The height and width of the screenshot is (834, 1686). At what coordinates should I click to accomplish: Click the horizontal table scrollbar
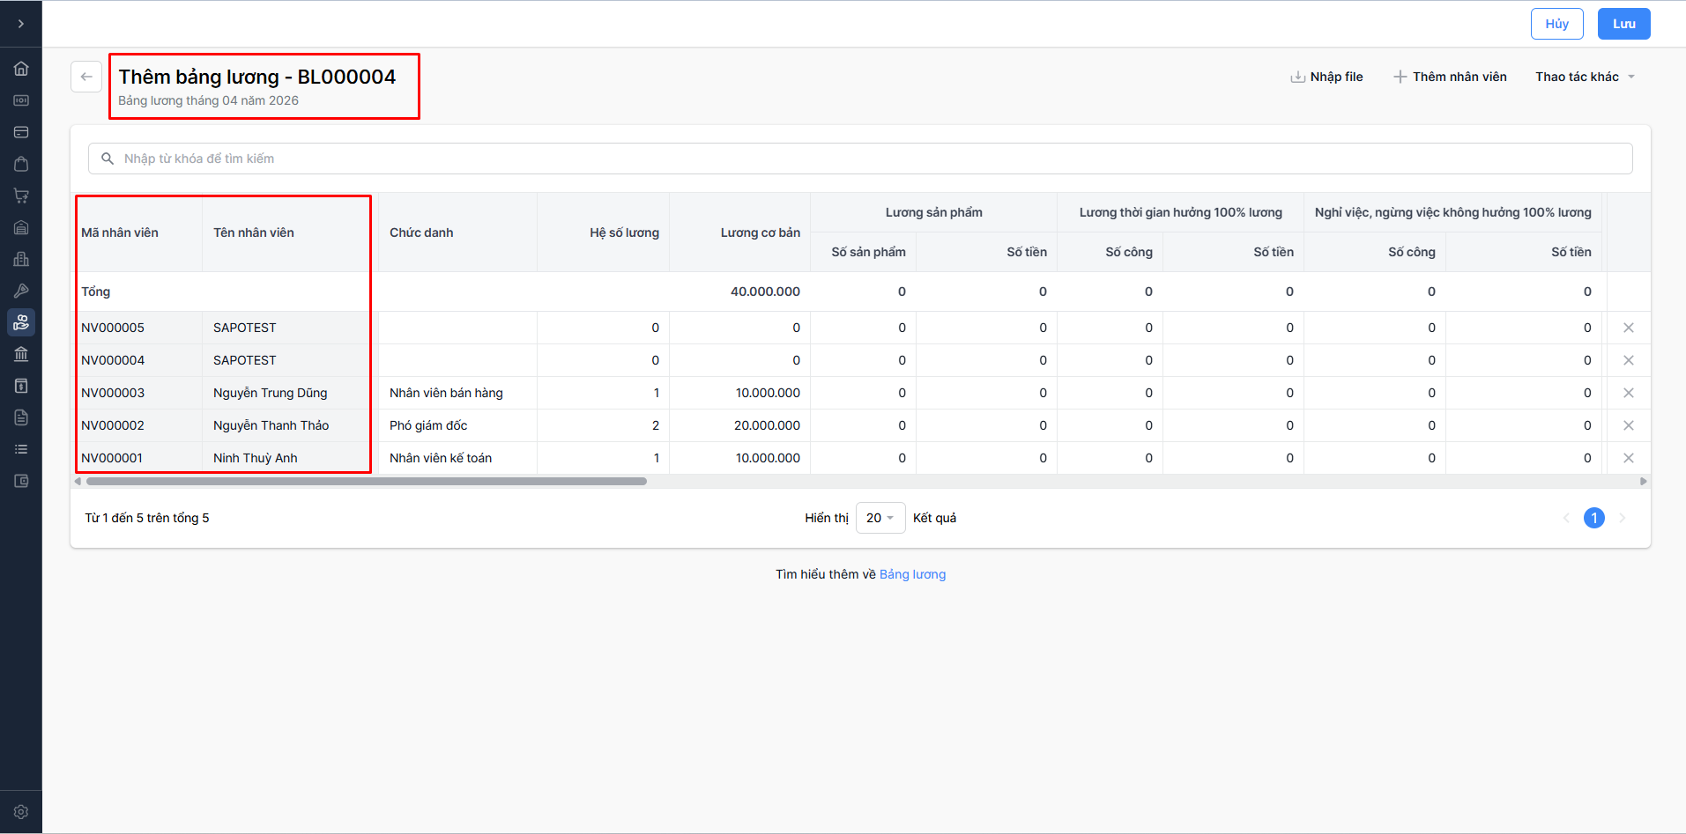click(x=366, y=482)
